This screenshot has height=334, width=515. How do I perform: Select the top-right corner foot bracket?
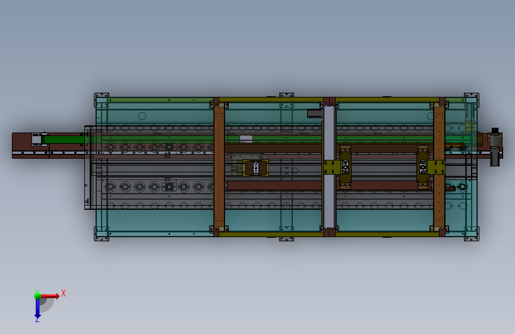[x=471, y=100]
